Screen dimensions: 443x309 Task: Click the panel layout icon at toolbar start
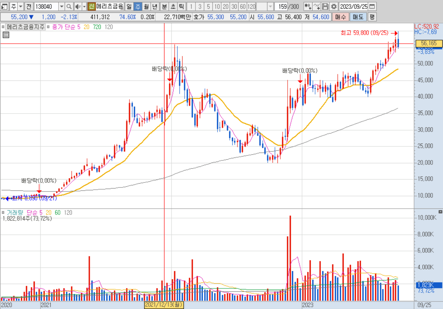tap(4, 6)
